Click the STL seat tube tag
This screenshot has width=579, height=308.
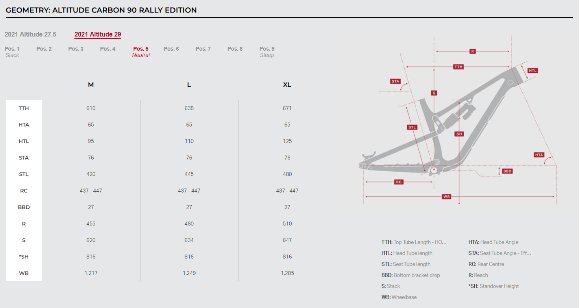(x=412, y=127)
